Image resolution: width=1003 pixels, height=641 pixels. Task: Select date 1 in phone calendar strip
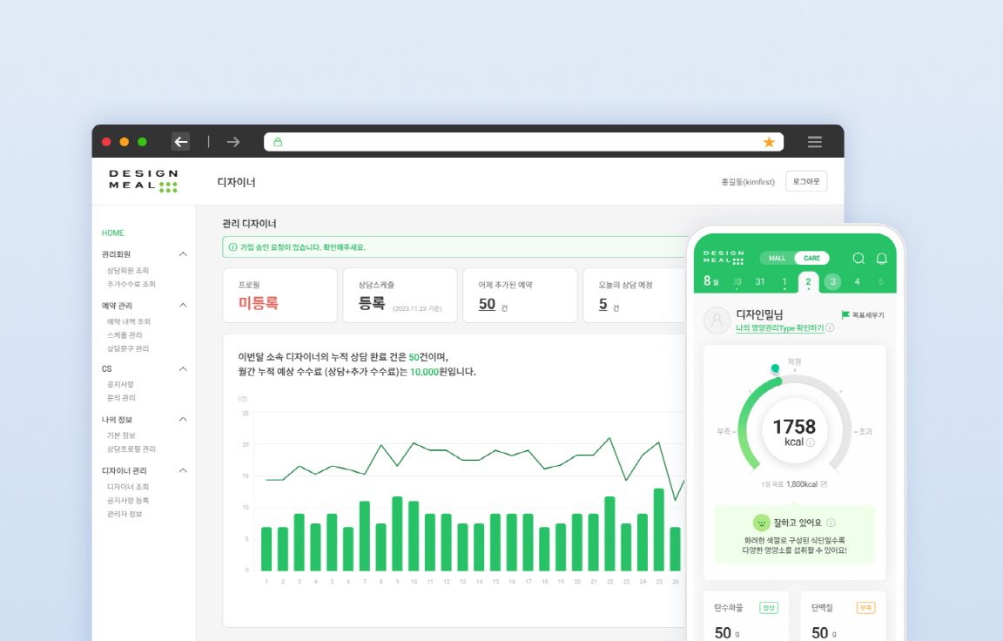point(784,281)
